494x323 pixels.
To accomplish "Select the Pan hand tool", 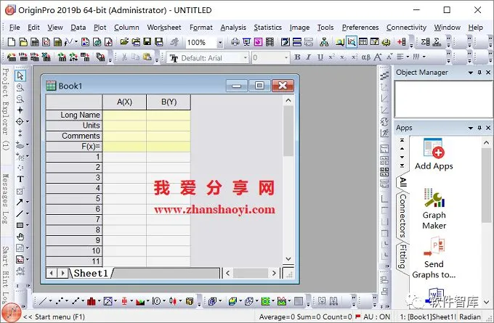I will click(x=20, y=237).
